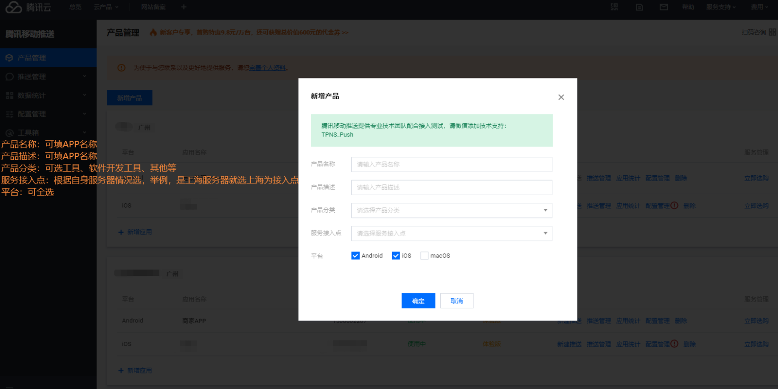Click the document icon in top bar
This screenshot has width=778, height=389.
point(639,7)
